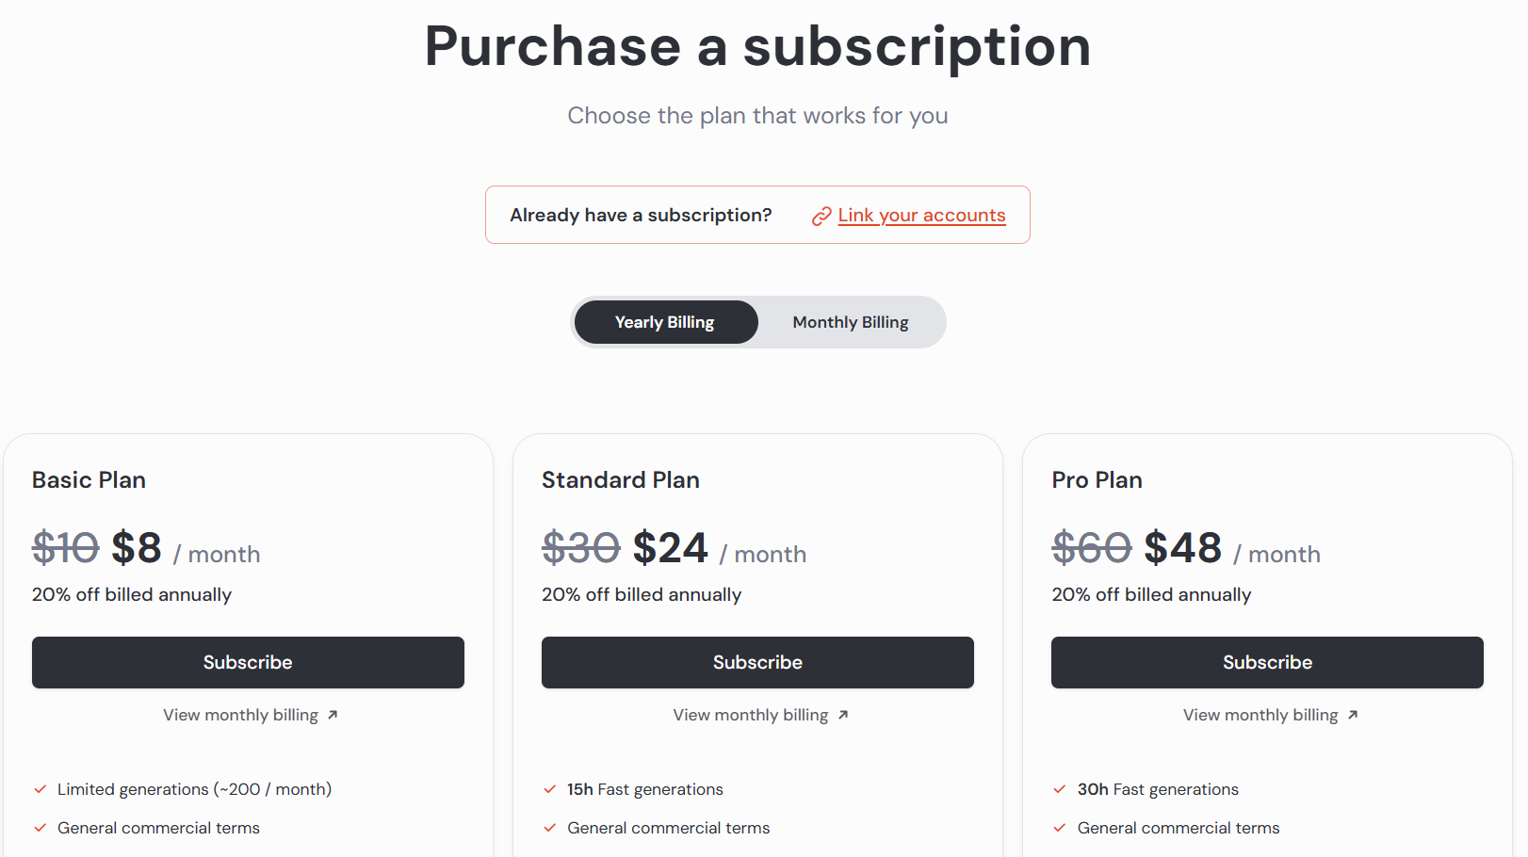This screenshot has width=1528, height=857.
Task: Subscribe to the Basic Plan
Action: [x=248, y=662]
